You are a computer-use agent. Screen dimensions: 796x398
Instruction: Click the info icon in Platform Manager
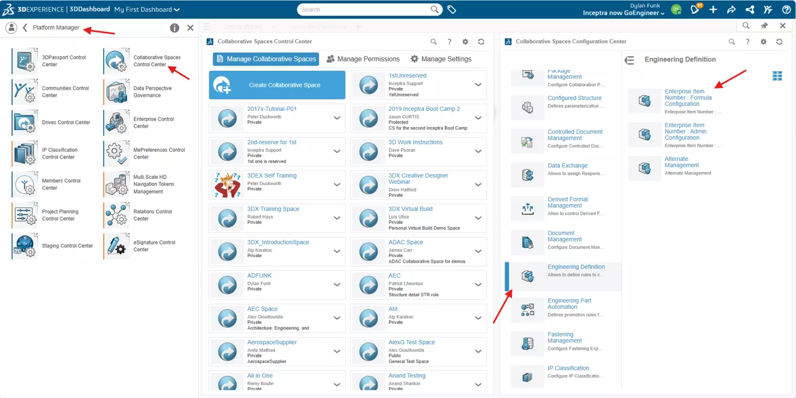(x=175, y=28)
